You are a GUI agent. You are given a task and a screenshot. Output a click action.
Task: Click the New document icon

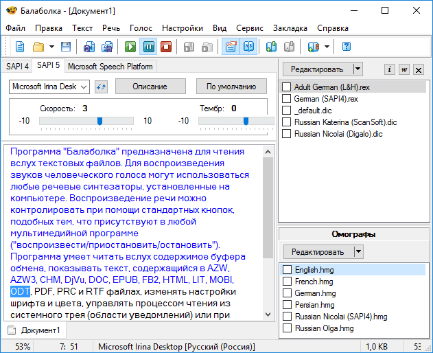(20, 47)
